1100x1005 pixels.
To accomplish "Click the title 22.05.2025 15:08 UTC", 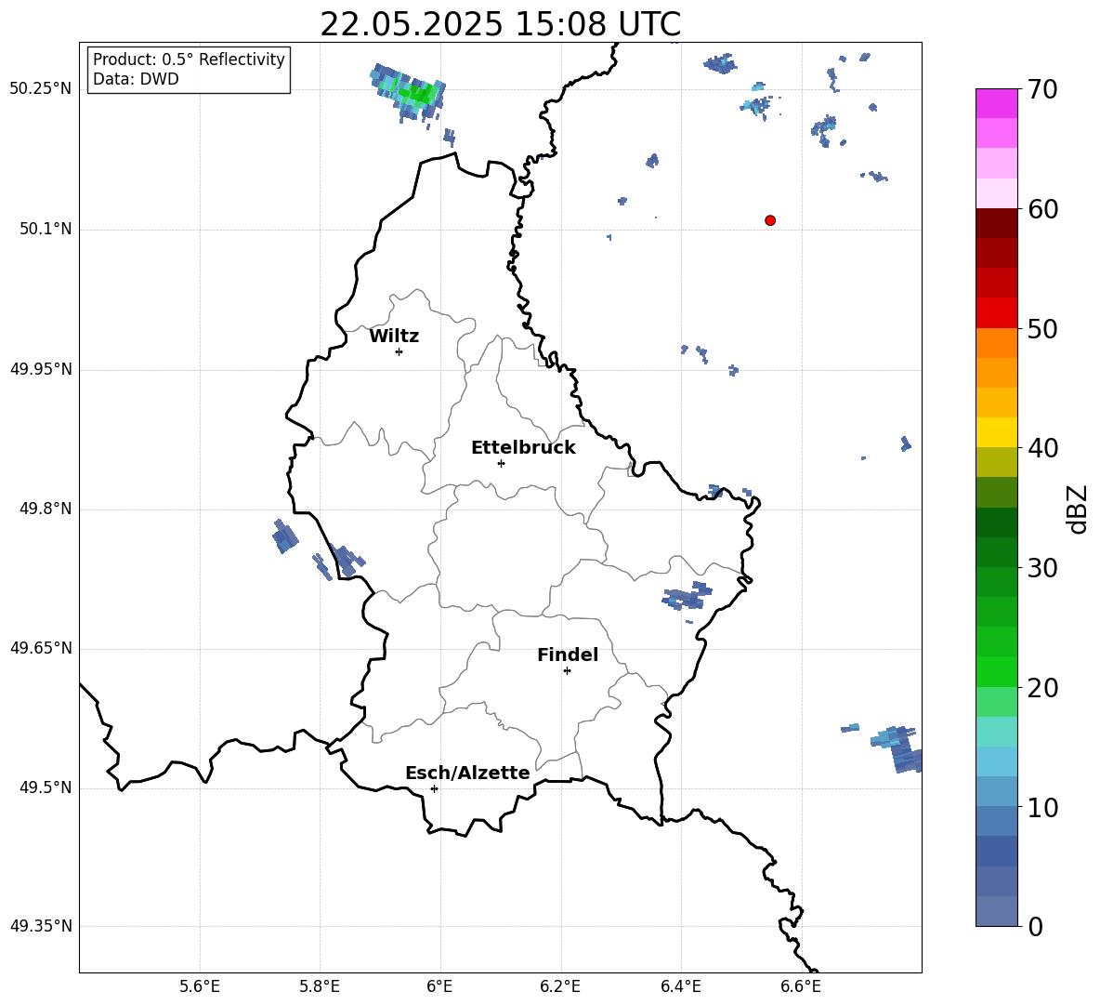I will (x=500, y=24).
